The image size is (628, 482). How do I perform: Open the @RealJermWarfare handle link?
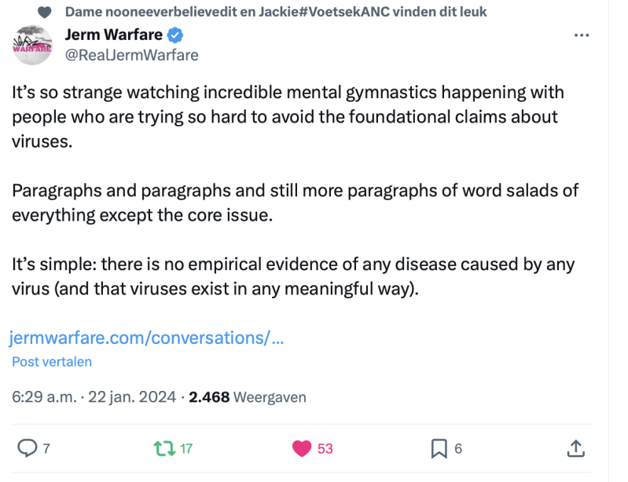(130, 54)
